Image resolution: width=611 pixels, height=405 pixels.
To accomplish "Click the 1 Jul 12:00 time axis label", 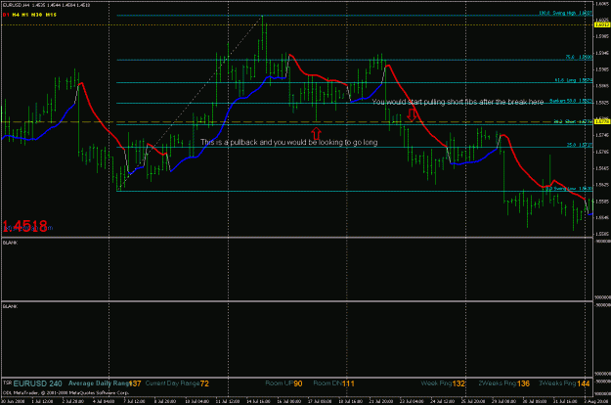I will 42,401.
